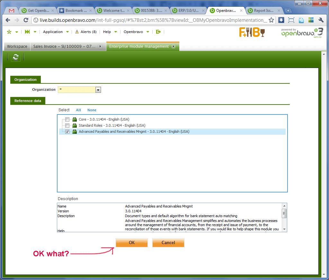
Task: Click the Standard Roles module package icon
Action: 75,125
